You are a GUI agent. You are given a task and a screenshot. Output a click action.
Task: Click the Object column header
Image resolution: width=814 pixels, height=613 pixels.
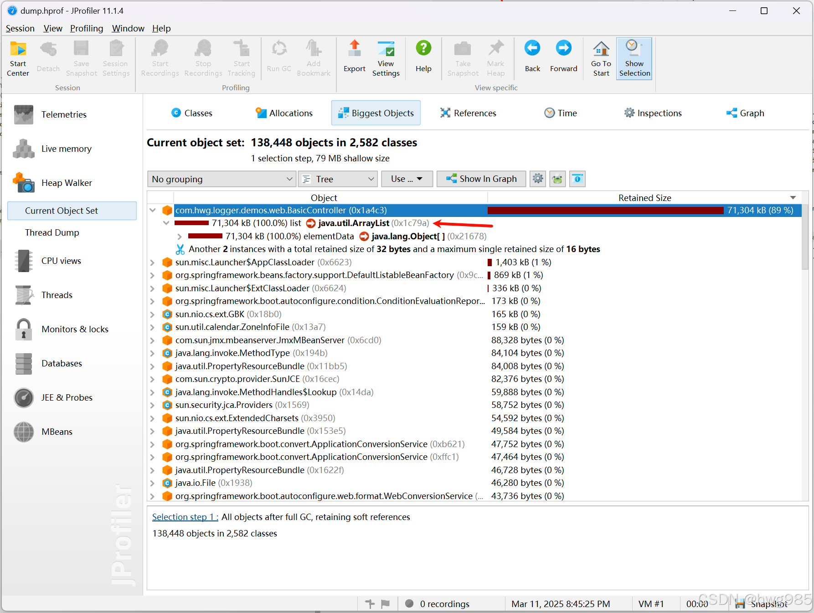[324, 198]
